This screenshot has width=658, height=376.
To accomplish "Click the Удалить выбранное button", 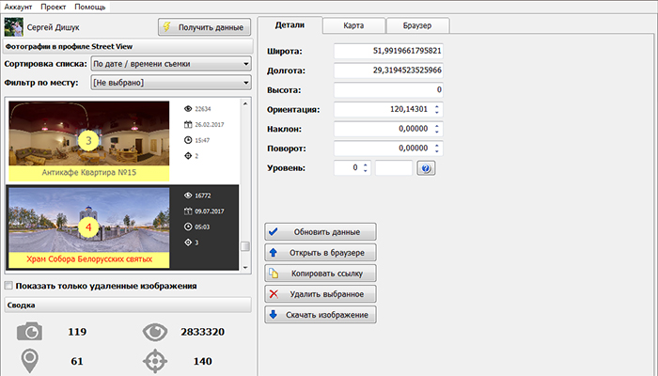I will click(x=321, y=294).
